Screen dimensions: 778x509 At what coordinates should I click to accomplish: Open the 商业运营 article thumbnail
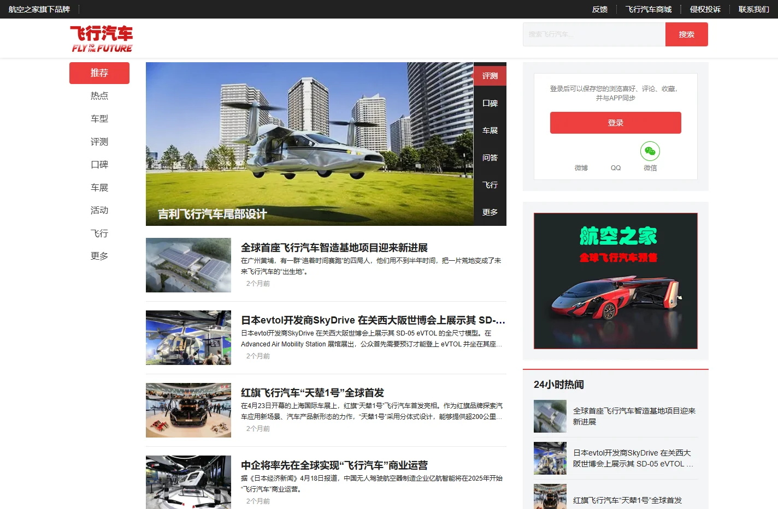click(x=188, y=482)
